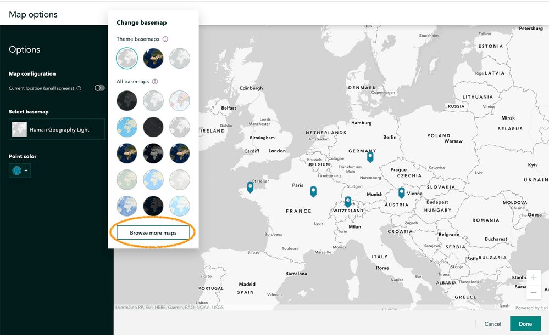Zoom out with the minus button

coord(534,292)
